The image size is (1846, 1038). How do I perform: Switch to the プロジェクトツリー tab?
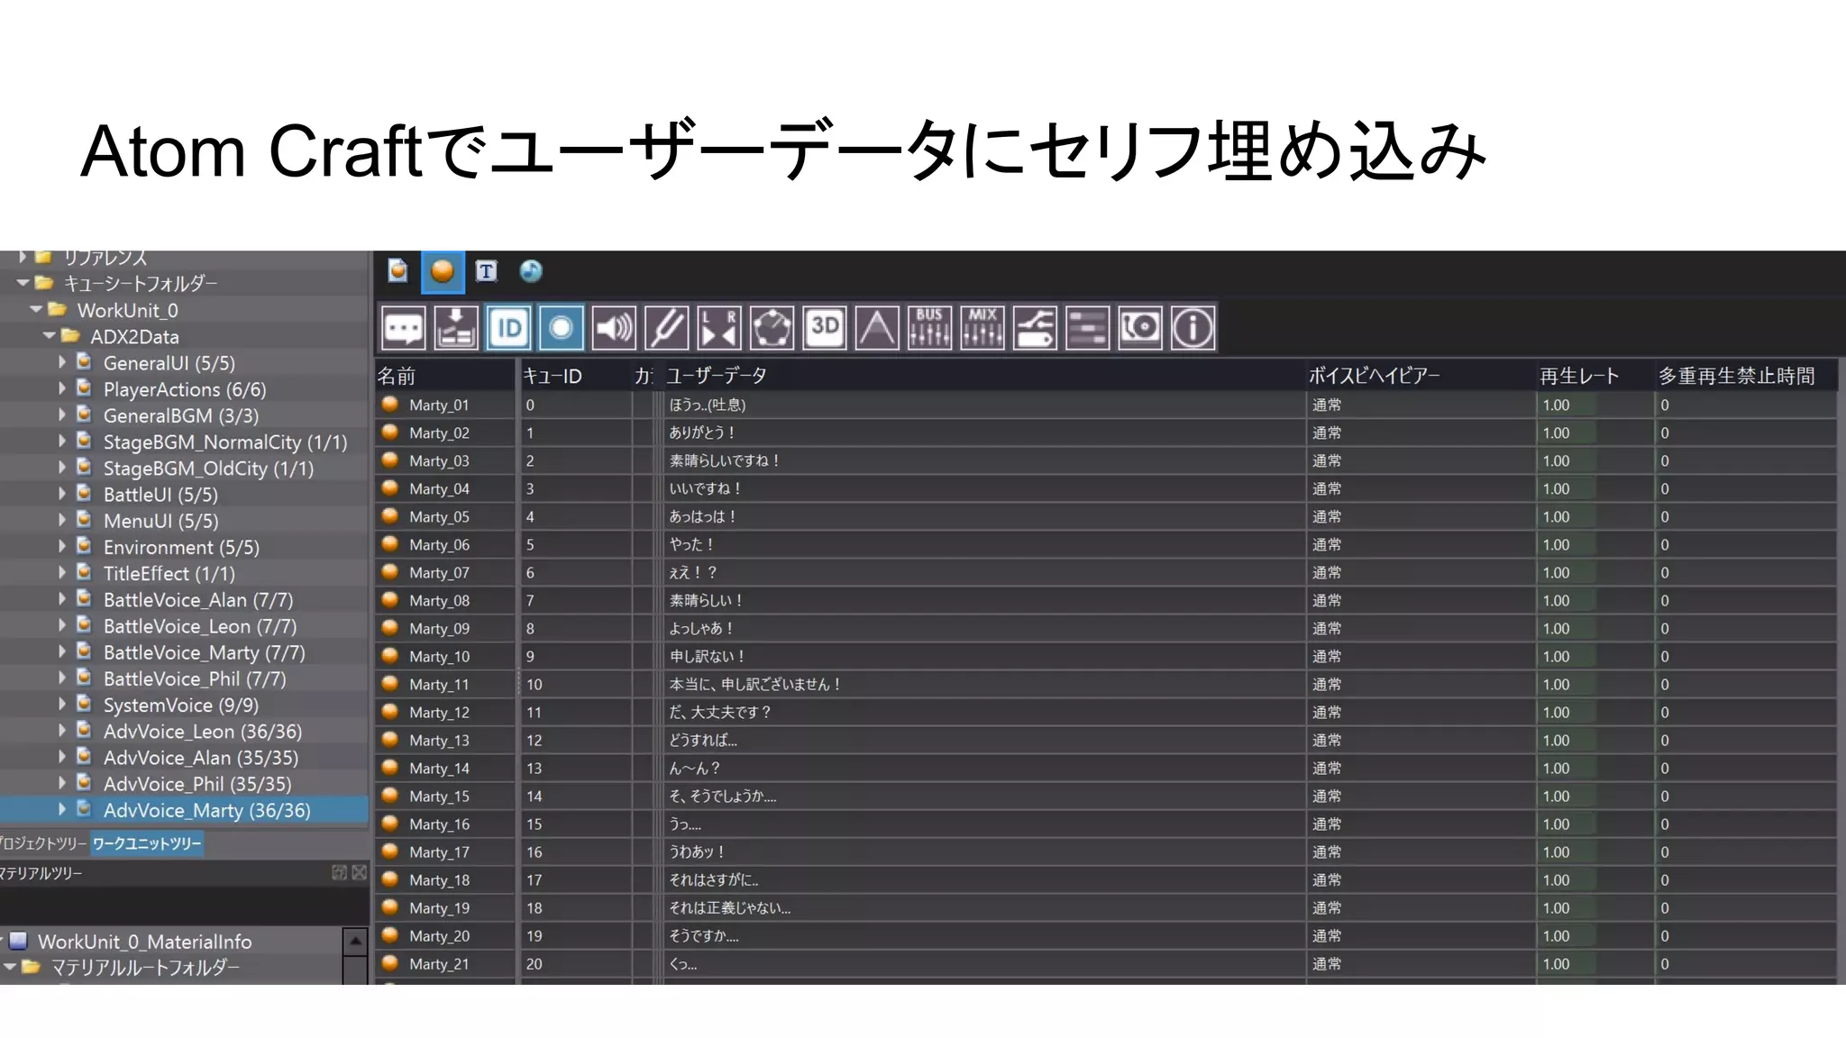pyautogui.click(x=42, y=844)
